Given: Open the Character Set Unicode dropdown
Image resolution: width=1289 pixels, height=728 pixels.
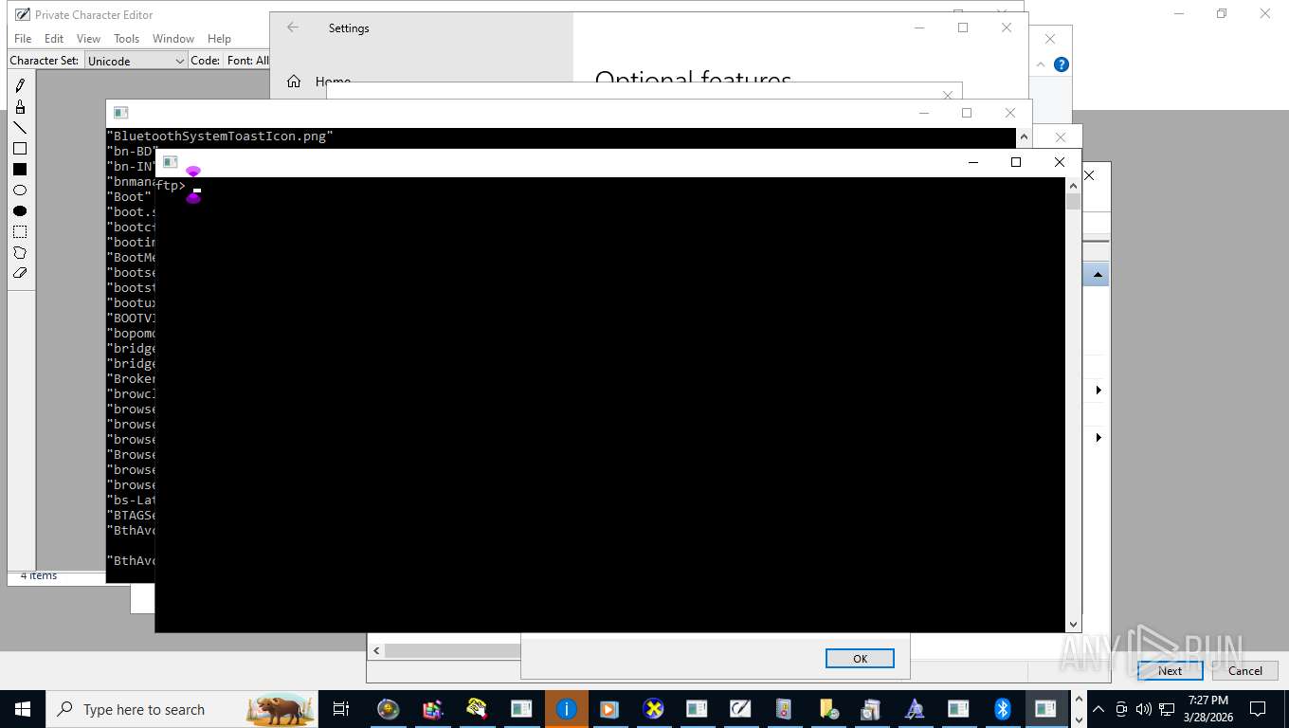Looking at the screenshot, I should pos(136,61).
